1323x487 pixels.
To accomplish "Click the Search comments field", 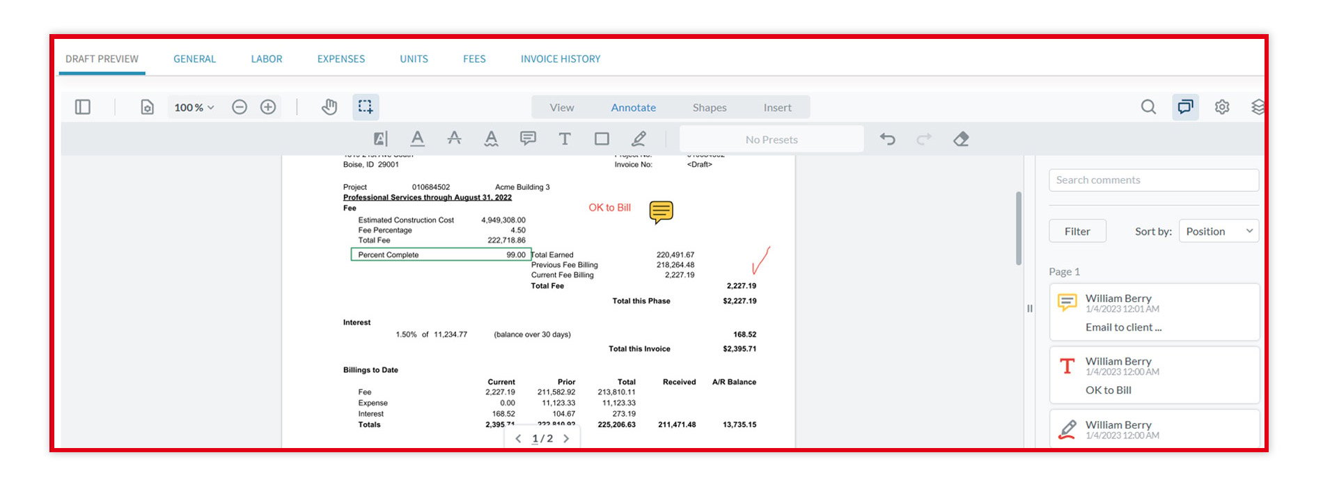I will click(x=1154, y=180).
